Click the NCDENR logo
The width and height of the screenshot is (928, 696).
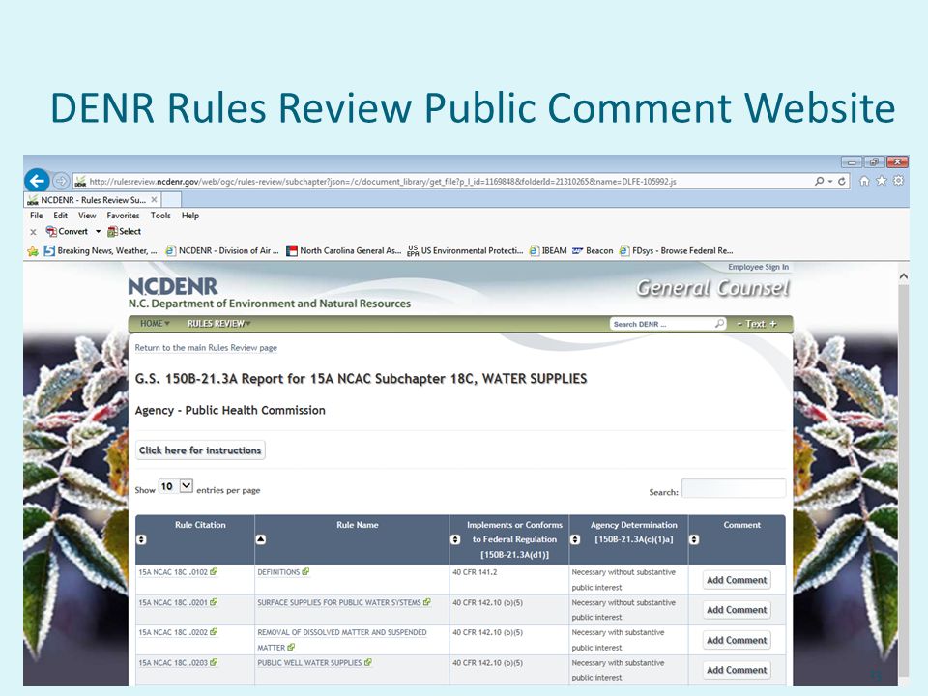pos(173,286)
